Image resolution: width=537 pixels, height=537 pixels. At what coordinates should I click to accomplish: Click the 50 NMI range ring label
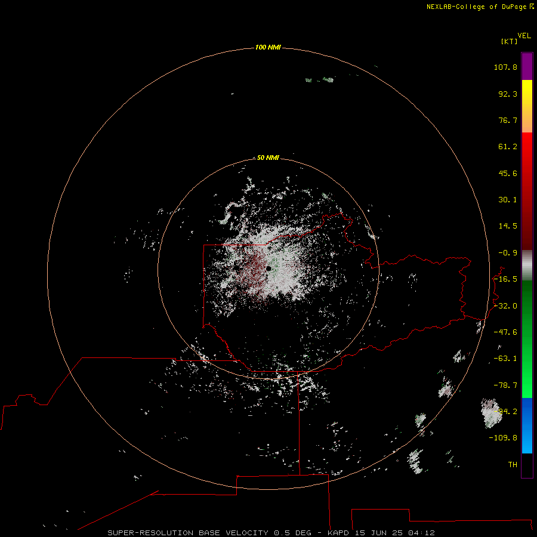[268, 158]
